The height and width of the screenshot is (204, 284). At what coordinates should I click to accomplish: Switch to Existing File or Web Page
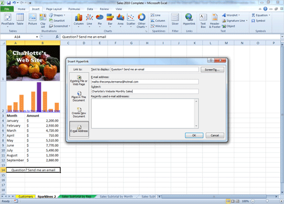pos(79,80)
